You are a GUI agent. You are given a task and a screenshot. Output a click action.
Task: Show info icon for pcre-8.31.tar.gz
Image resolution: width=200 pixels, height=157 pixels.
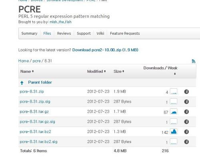pyautogui.click(x=186, y=111)
